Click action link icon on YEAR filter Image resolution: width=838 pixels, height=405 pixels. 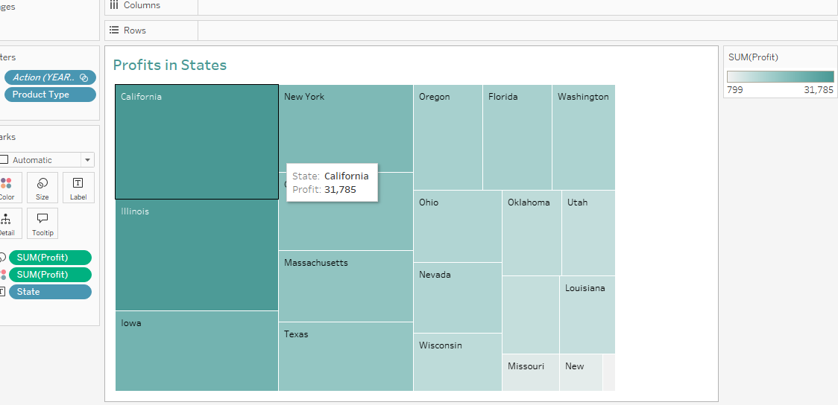84,77
